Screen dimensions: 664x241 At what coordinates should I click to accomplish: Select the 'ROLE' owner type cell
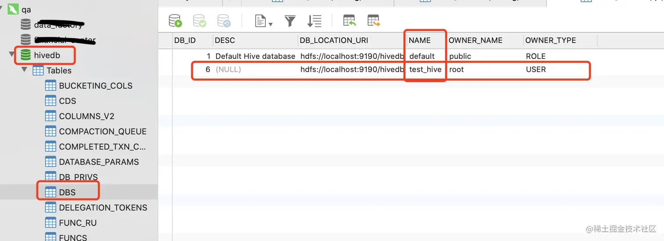[x=536, y=56]
